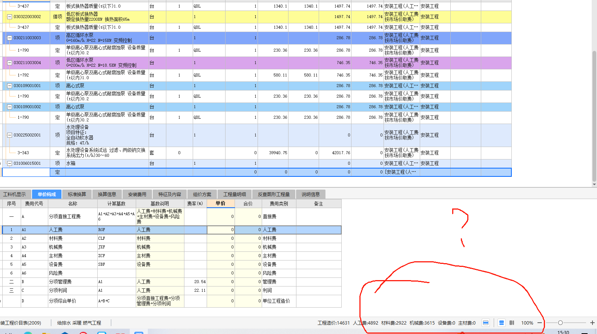597x334 pixels.
Task: Select the 风险费 row A6
Action: click(172, 273)
